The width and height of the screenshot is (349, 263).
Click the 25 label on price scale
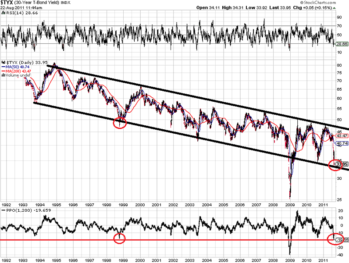(x=339, y=199)
